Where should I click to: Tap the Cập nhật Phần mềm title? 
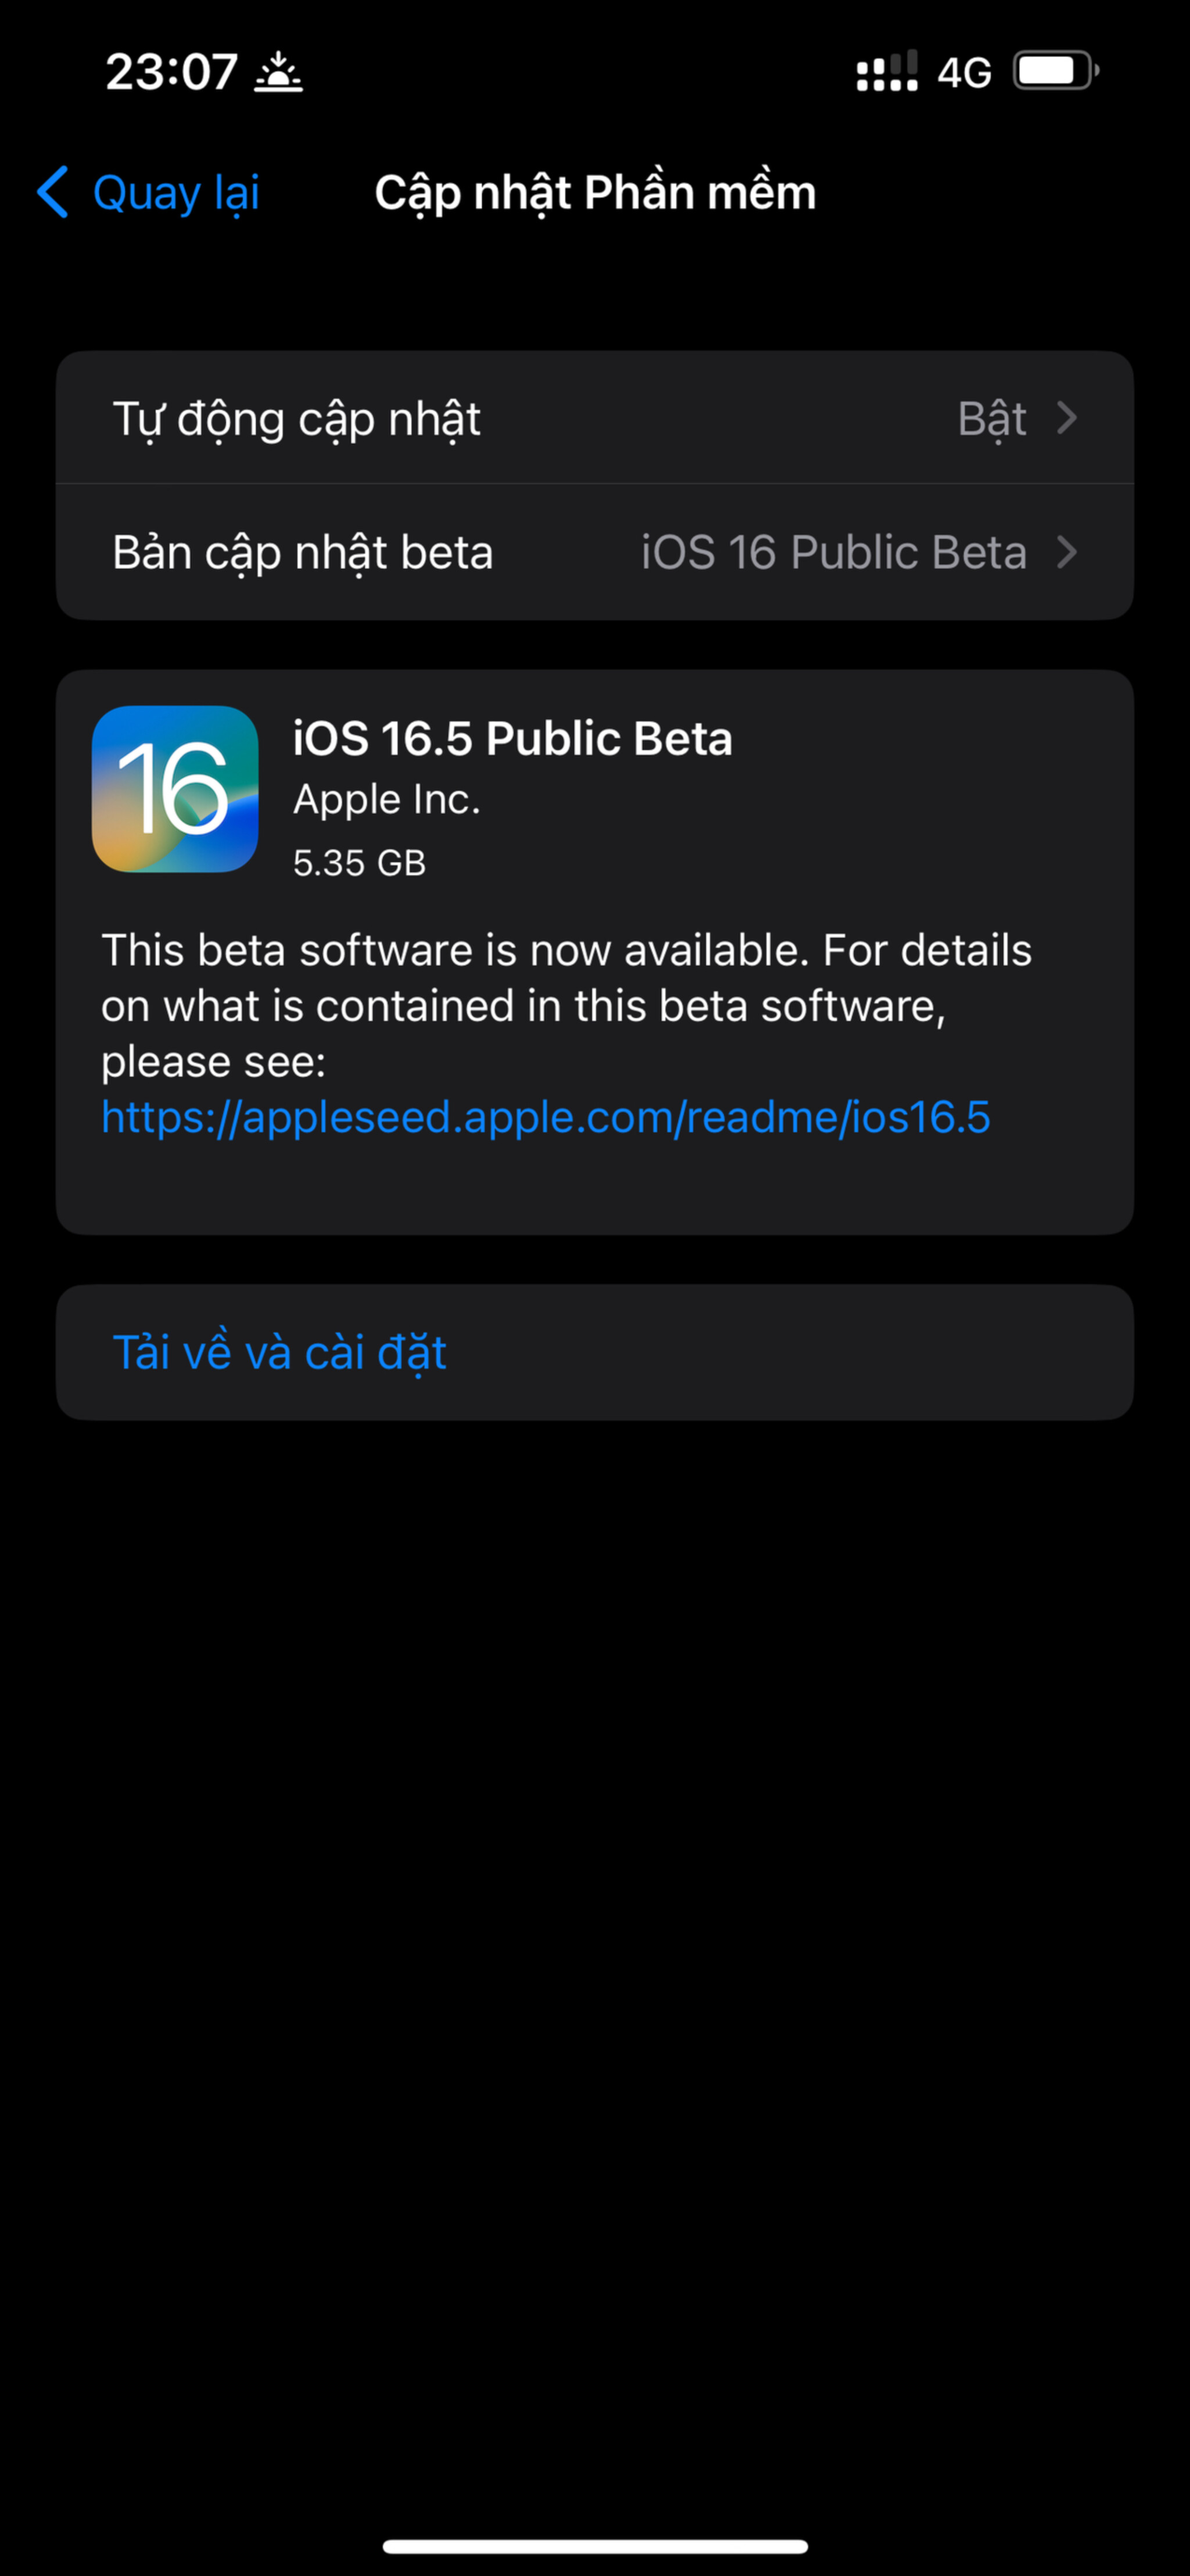click(594, 192)
